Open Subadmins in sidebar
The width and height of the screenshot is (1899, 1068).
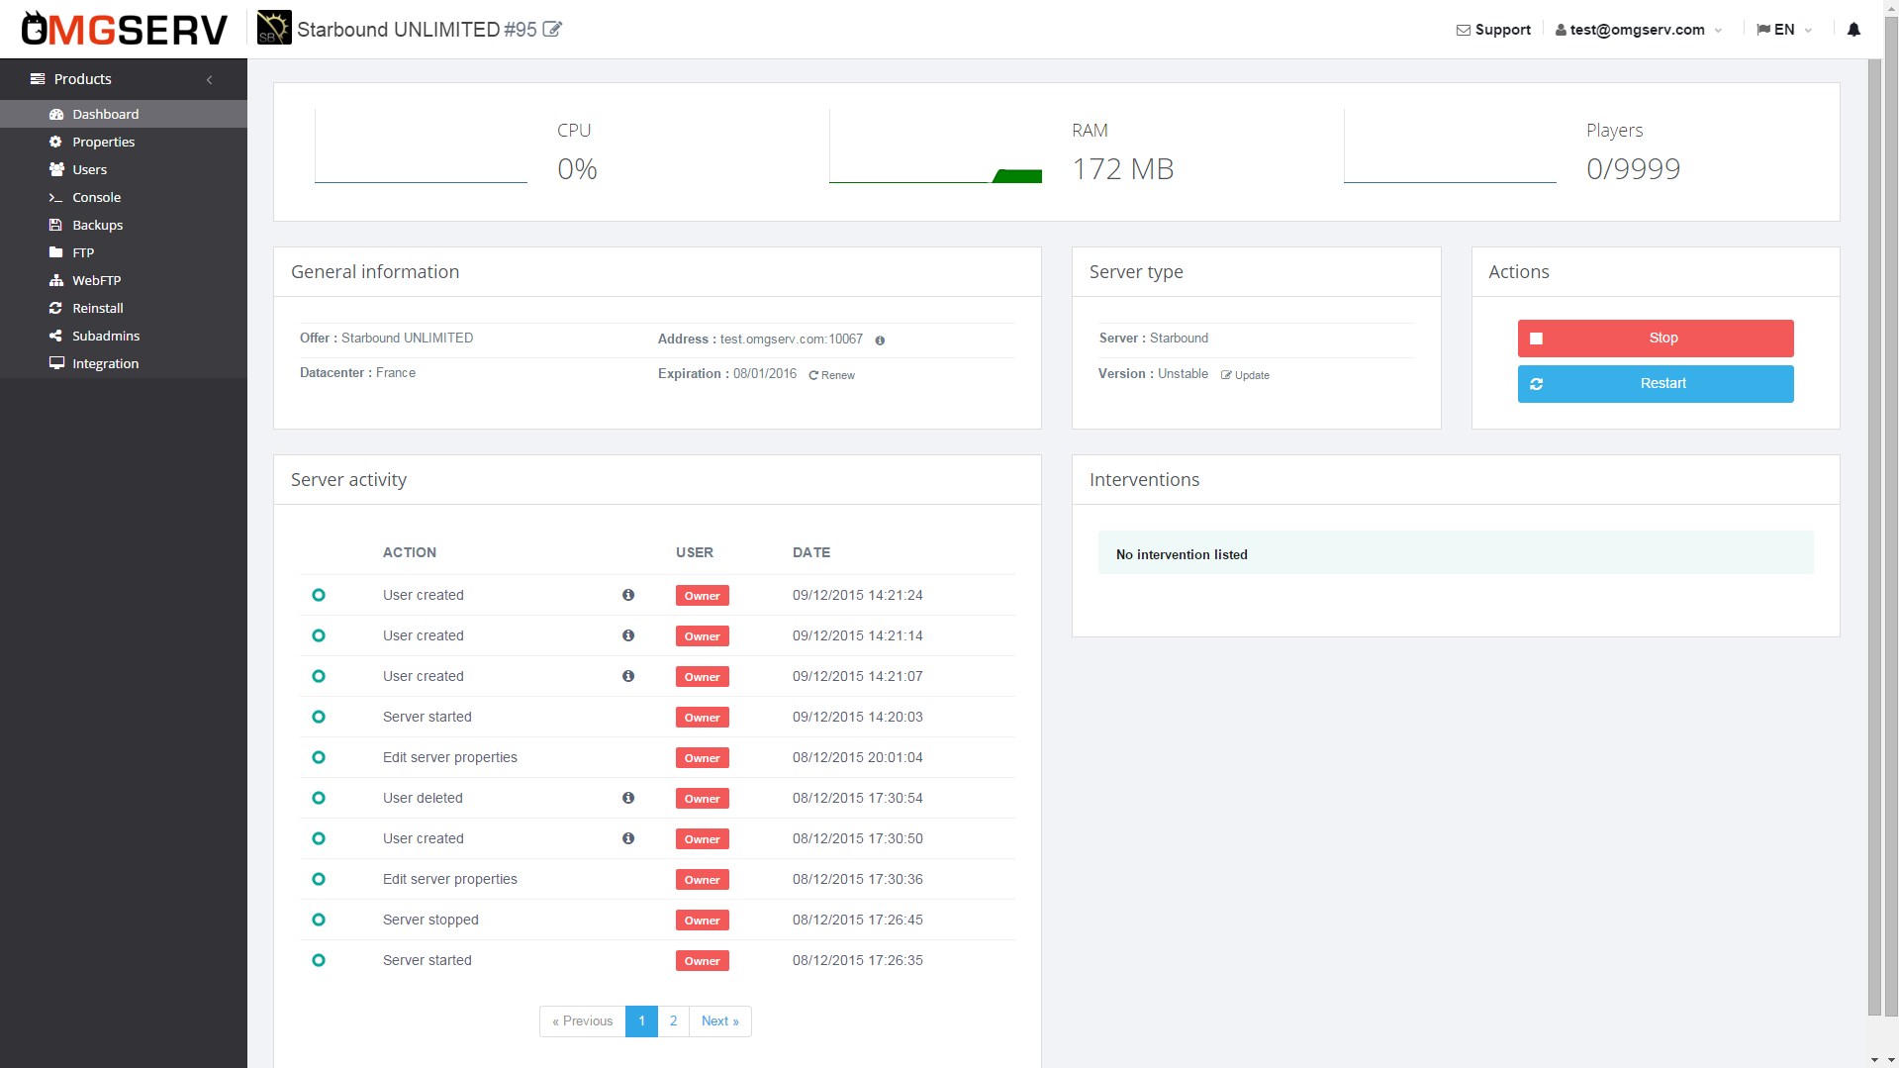124,336
